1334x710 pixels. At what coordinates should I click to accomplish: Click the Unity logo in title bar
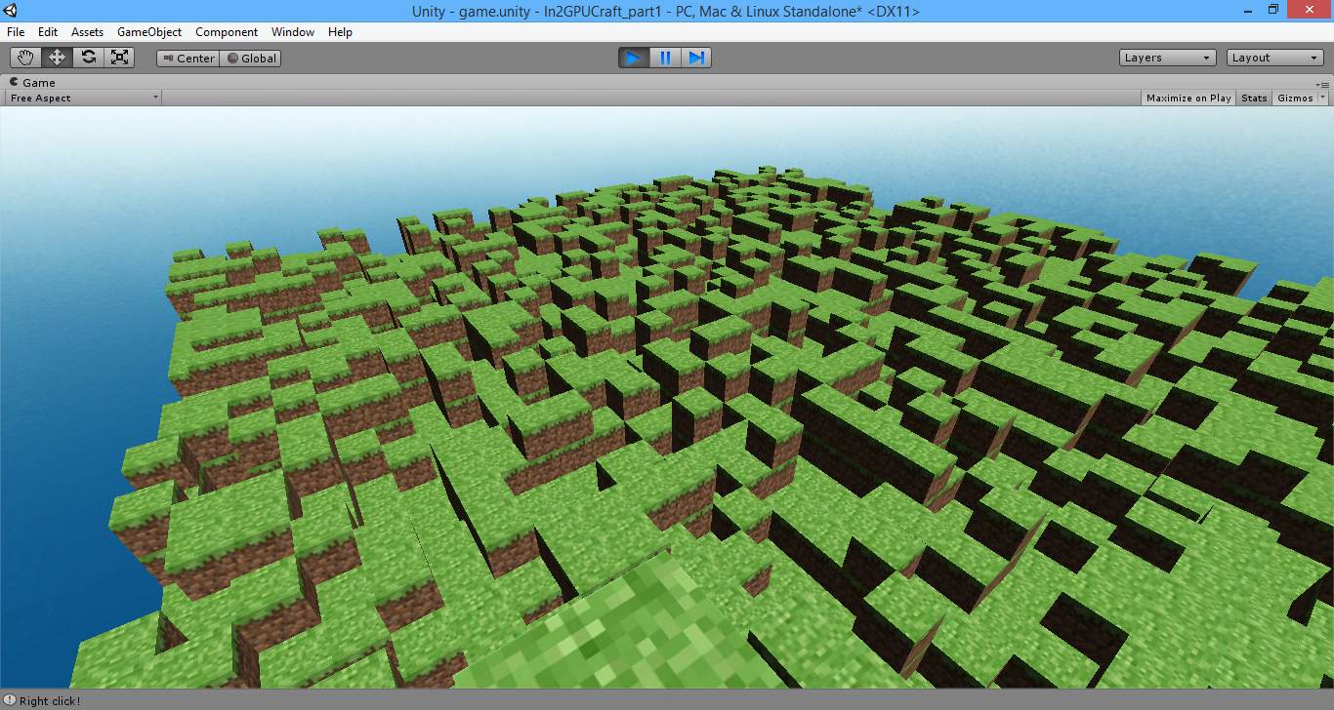(12, 11)
